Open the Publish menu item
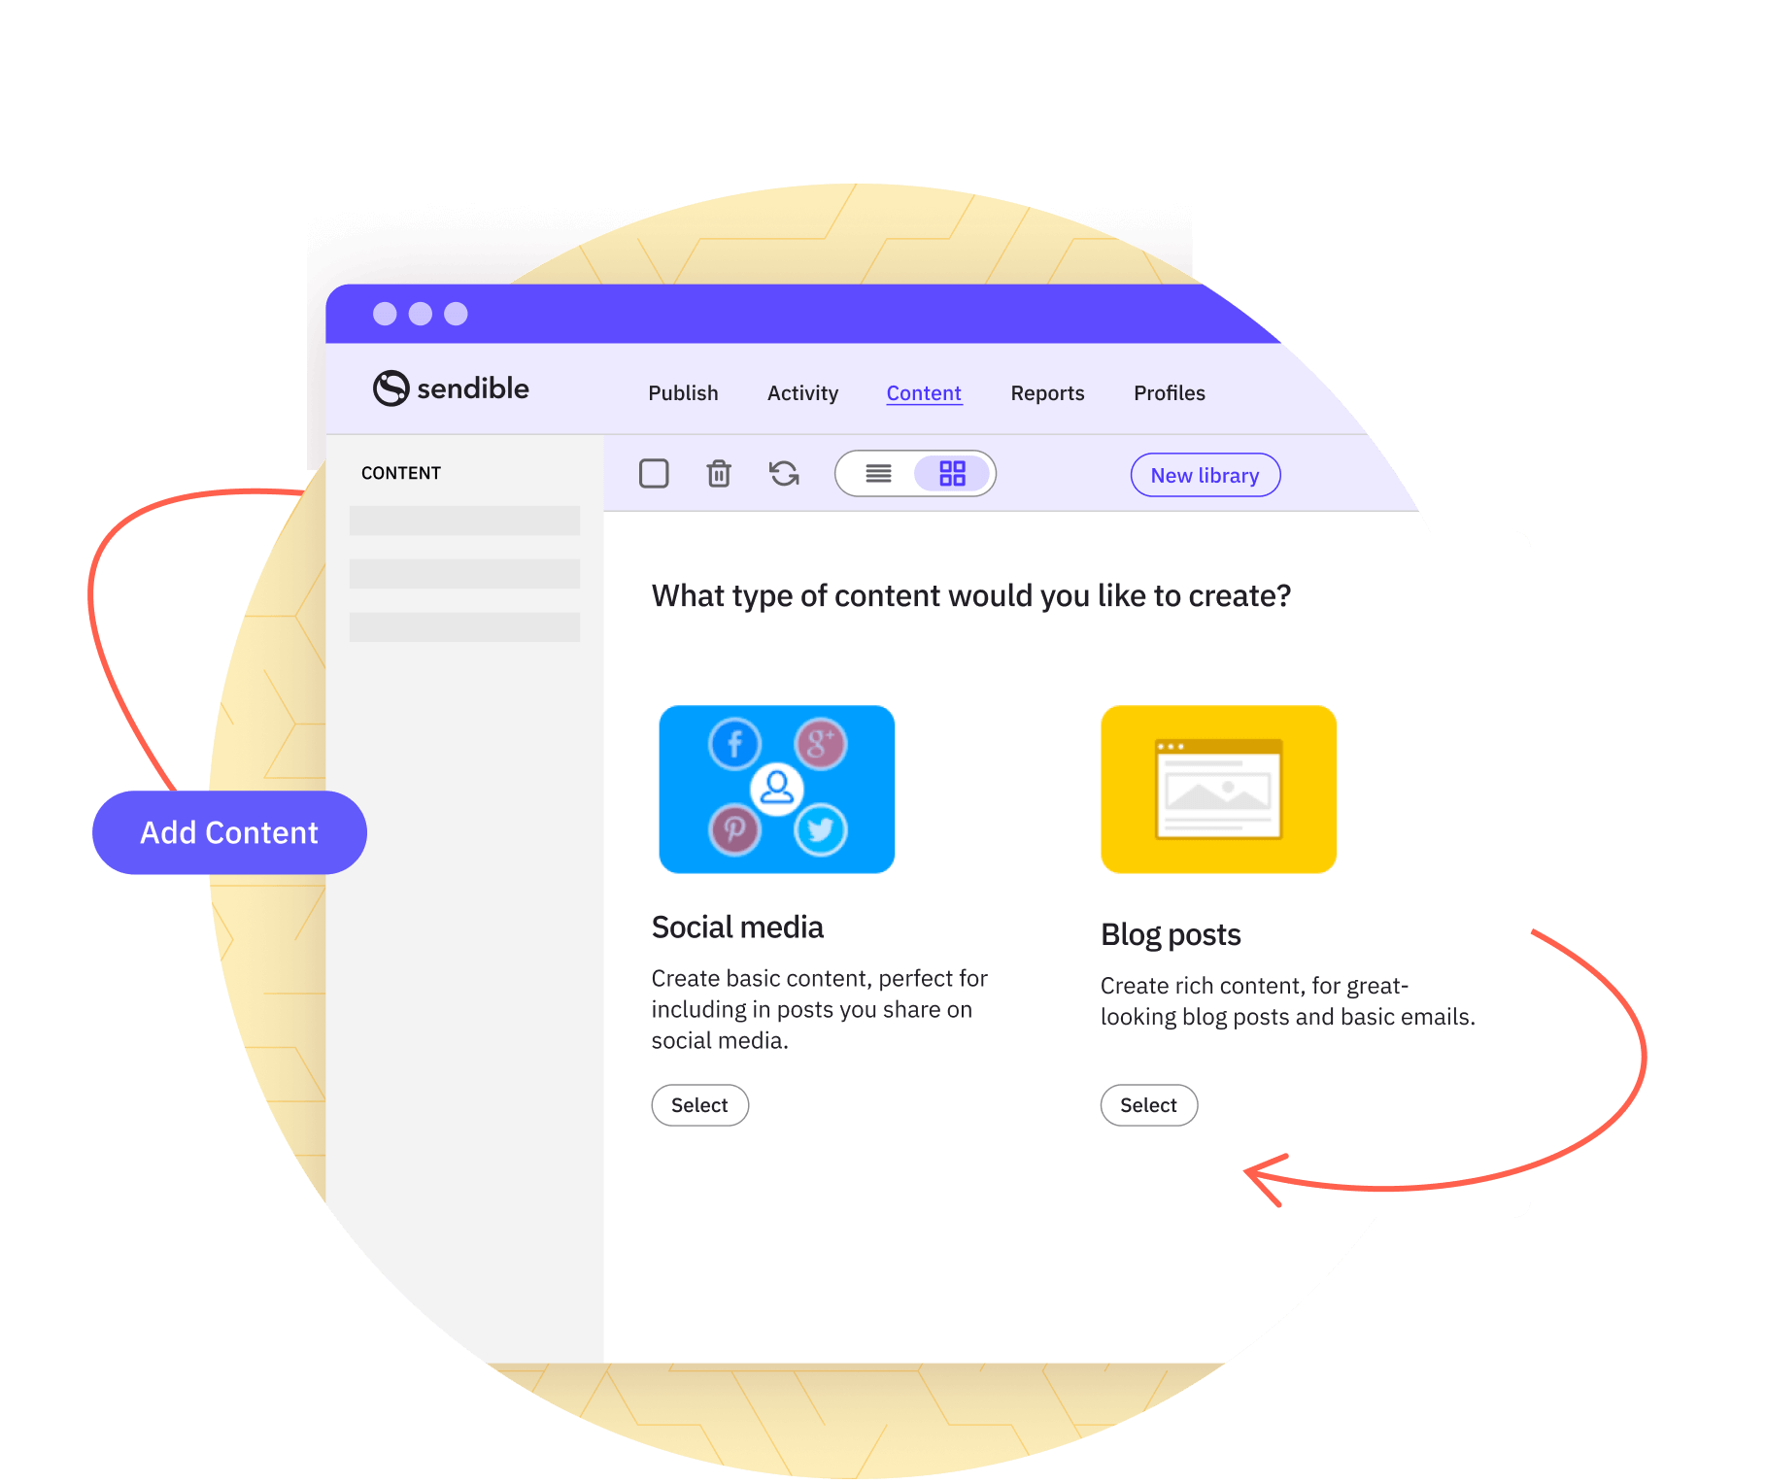The image size is (1766, 1484). pos(683,393)
